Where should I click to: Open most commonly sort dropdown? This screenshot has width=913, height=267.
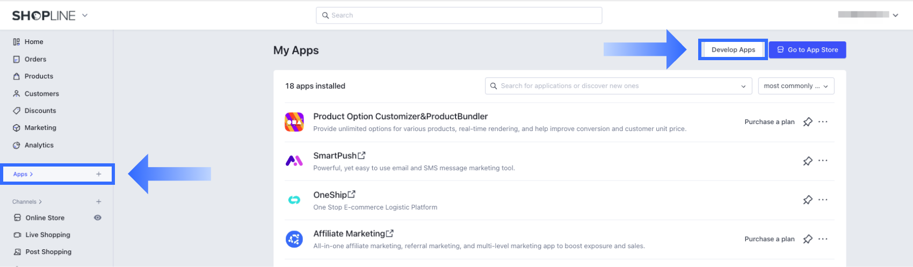click(x=796, y=86)
